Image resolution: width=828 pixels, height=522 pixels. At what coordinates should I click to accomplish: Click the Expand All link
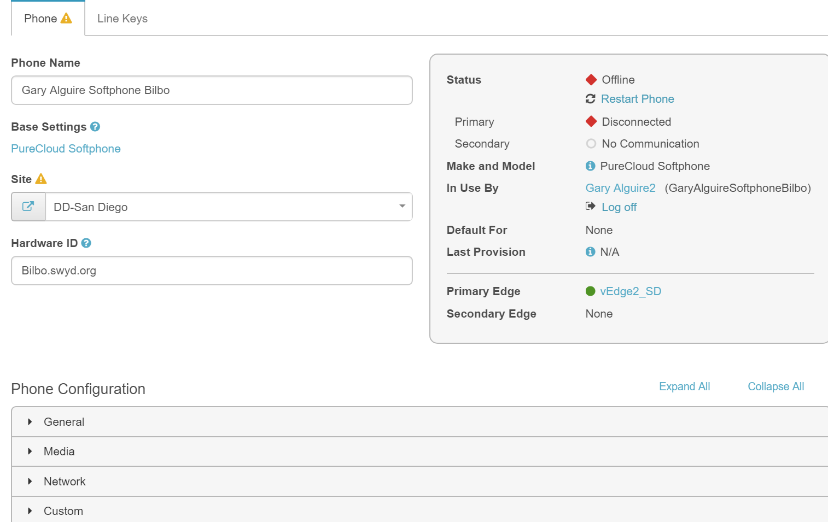pos(684,386)
